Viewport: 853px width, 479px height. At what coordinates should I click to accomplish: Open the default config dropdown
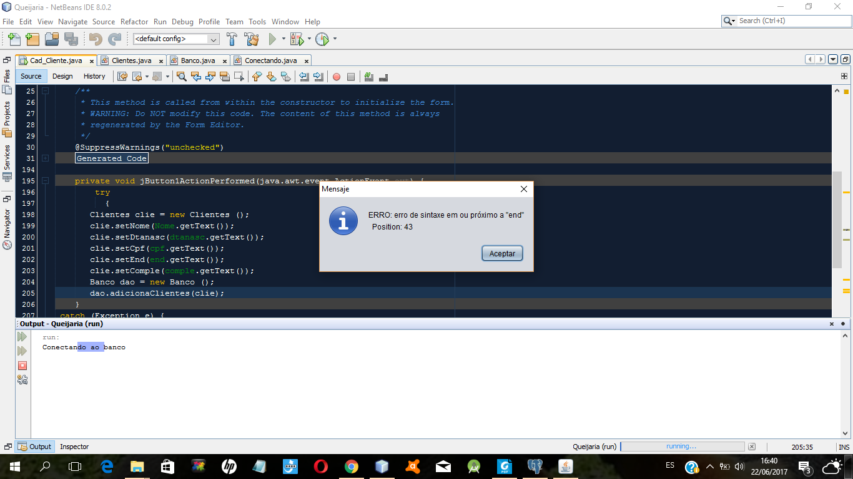(176, 39)
